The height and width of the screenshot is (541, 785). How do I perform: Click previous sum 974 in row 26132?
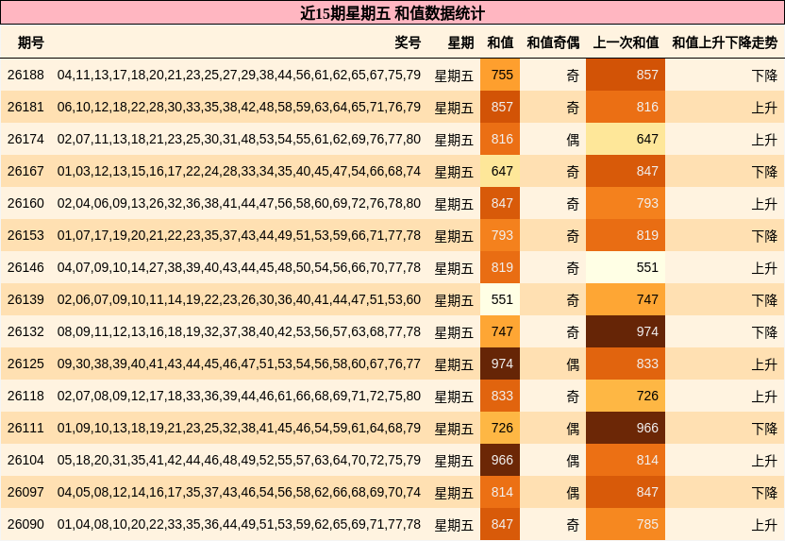pos(626,331)
